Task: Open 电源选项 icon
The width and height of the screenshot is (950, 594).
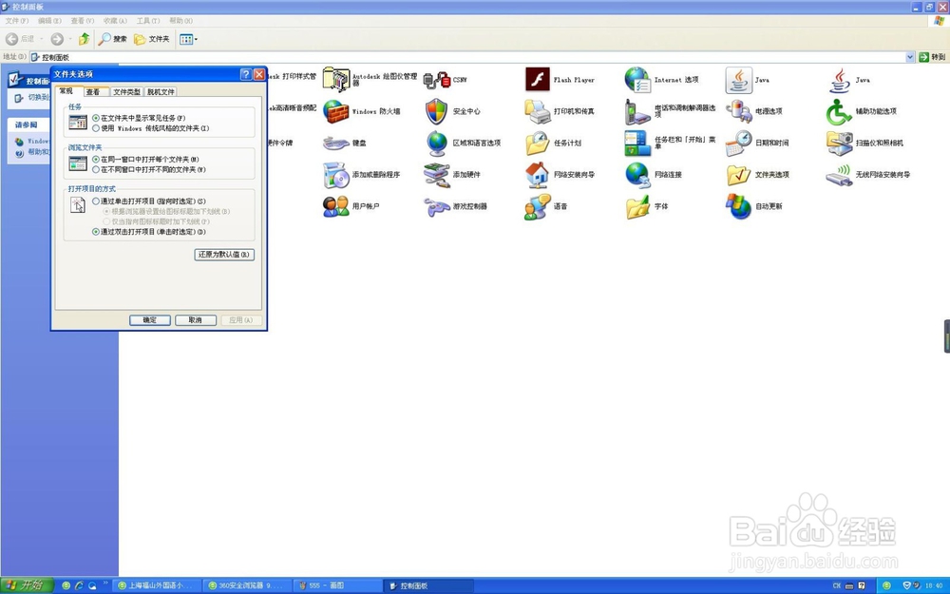Action: coord(738,111)
